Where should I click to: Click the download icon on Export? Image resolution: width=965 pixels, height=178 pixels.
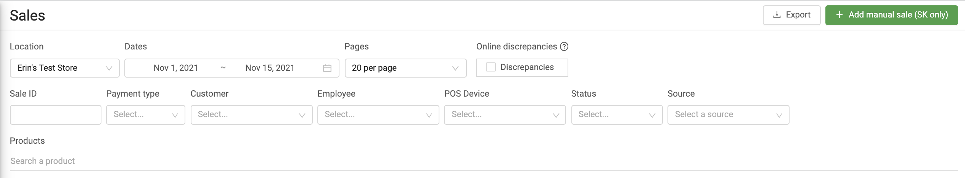click(777, 15)
